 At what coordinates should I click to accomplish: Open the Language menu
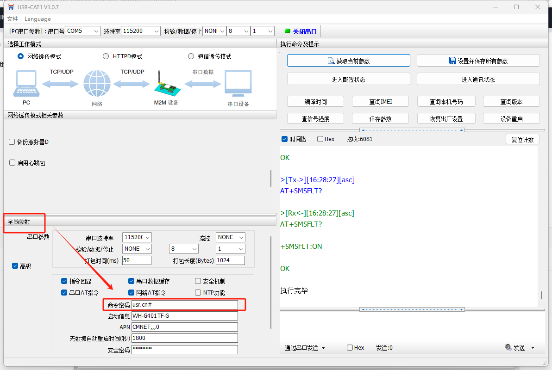point(38,19)
